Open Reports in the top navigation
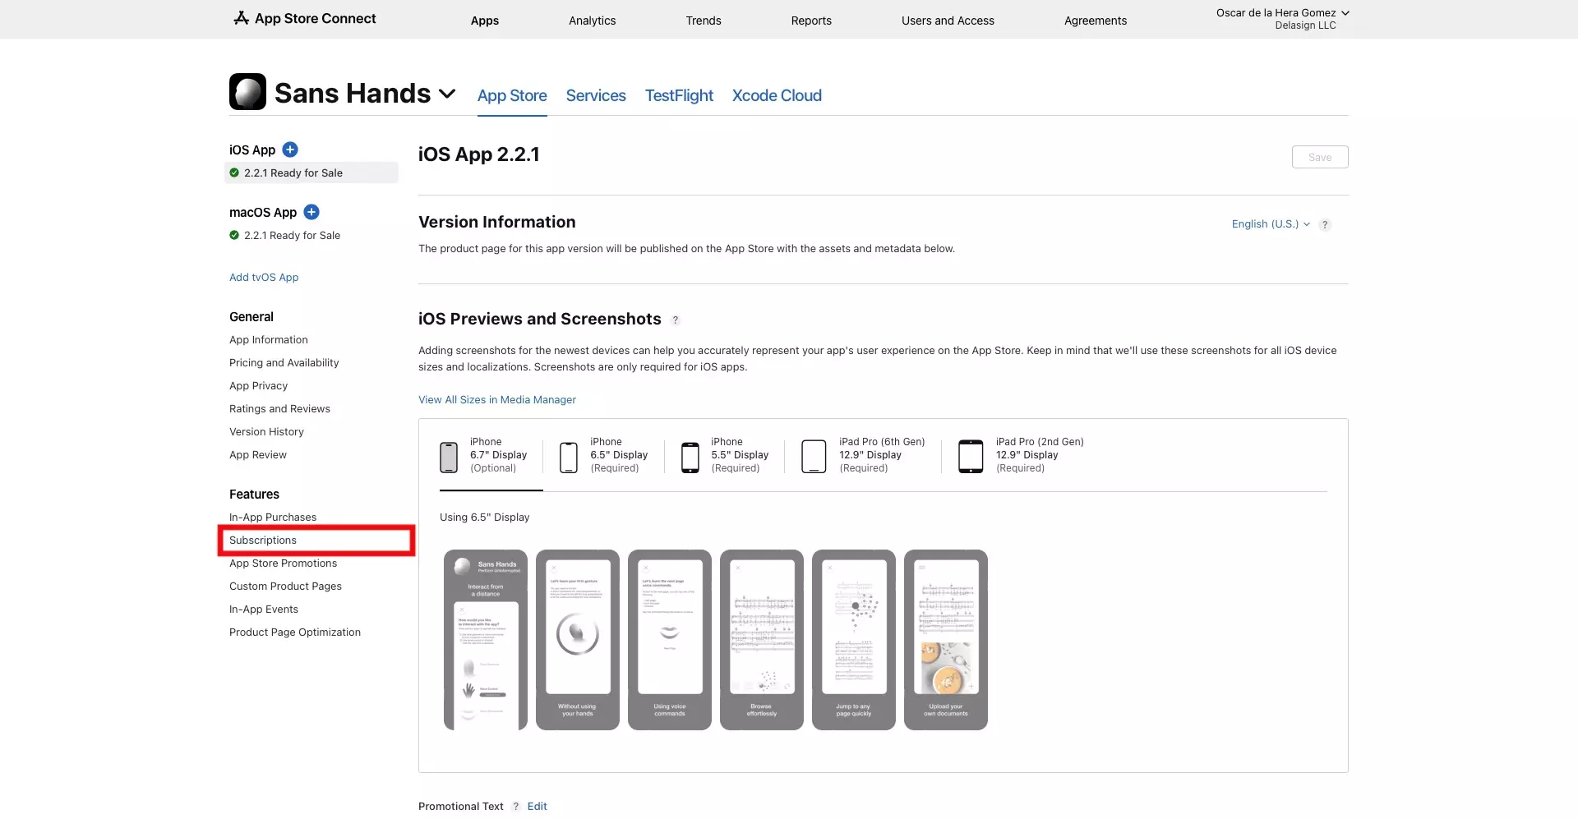Viewport: 1578px width, 819px height. pos(811,21)
